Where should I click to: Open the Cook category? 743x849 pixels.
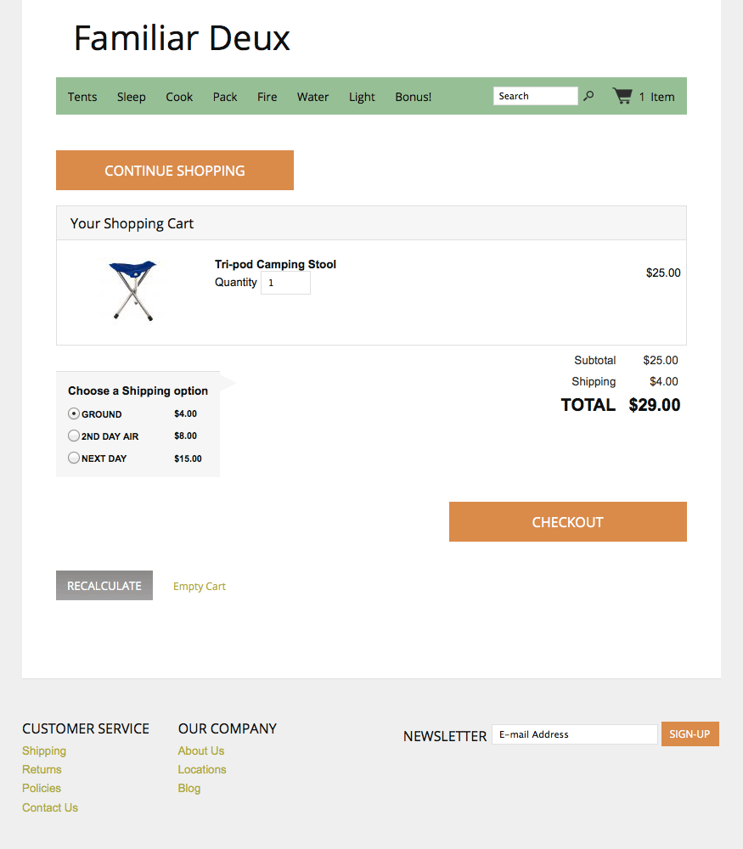point(179,97)
